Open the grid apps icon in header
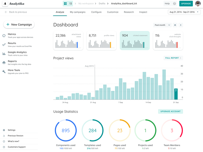 (65, 3)
